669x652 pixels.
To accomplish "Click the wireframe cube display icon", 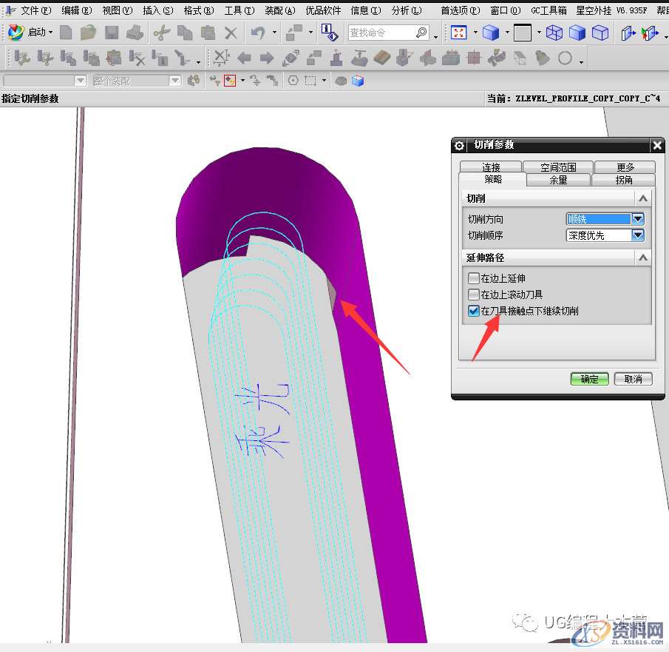I will 554,33.
